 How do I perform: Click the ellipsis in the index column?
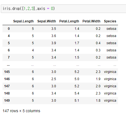tap(8, 65)
